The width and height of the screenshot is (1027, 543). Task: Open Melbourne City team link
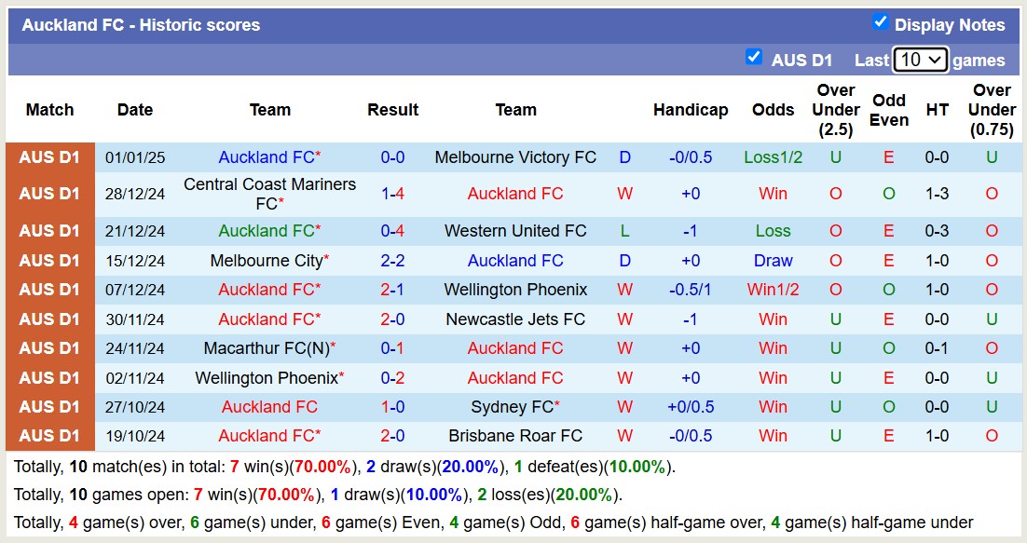tap(264, 260)
